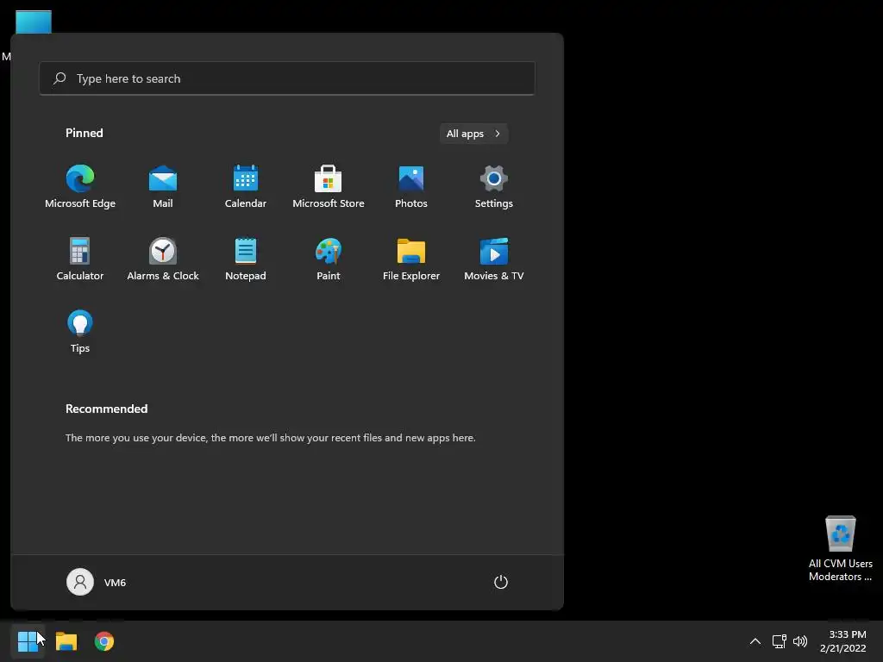
Task: Select the recycle bin icon on the desktop
Action: click(x=840, y=549)
